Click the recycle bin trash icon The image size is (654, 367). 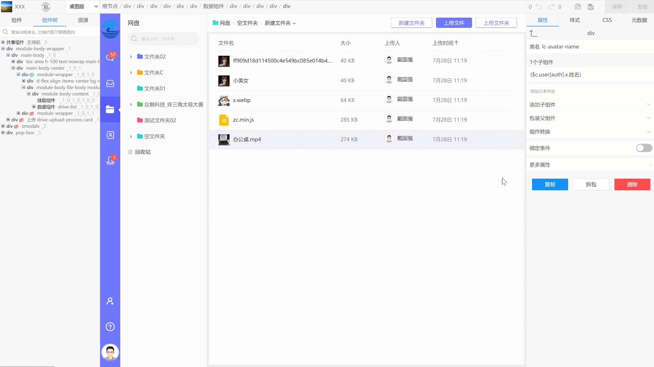130,152
